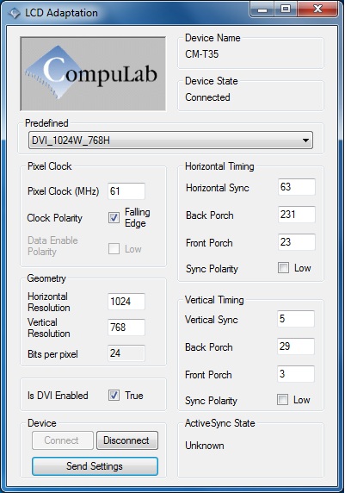Click the CompuLab logo image
345x493 pixels.
coord(93,73)
